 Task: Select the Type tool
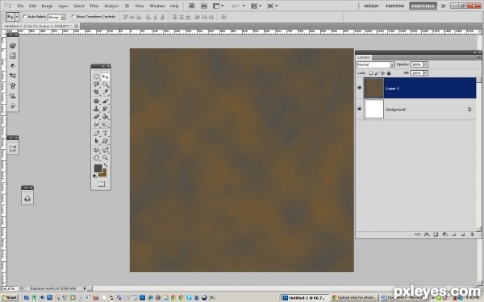point(105,133)
